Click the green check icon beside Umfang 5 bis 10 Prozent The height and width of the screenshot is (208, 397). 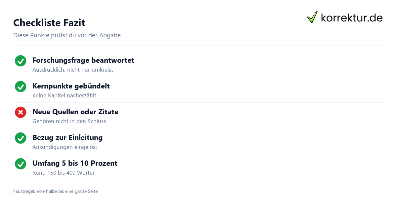pyautogui.click(x=21, y=164)
